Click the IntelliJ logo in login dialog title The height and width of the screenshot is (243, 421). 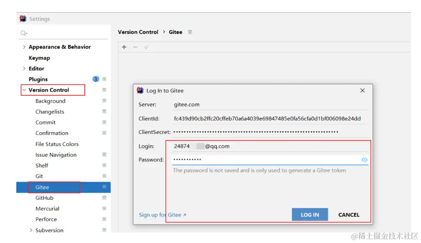pos(140,90)
